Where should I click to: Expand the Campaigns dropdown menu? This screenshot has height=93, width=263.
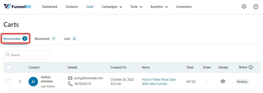coord(112,7)
